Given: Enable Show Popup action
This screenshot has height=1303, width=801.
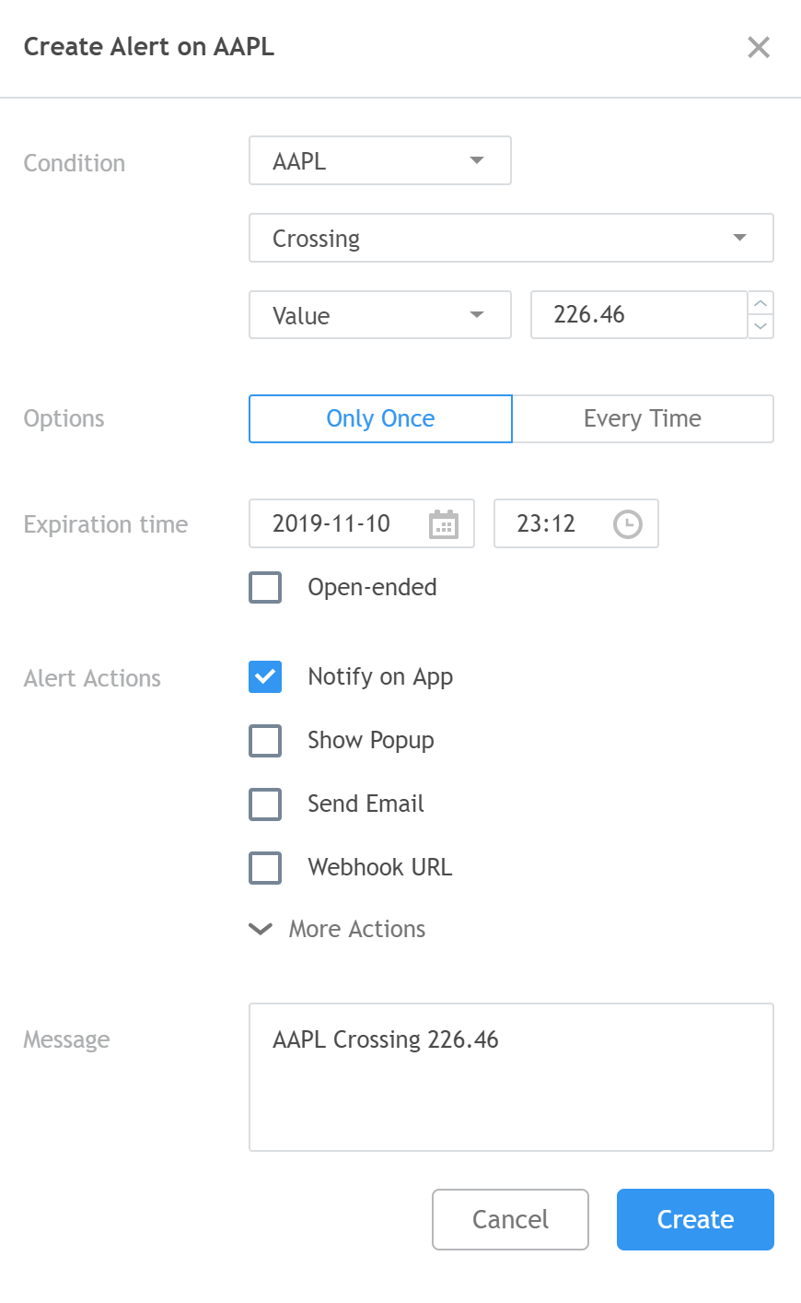Looking at the screenshot, I should 264,740.
